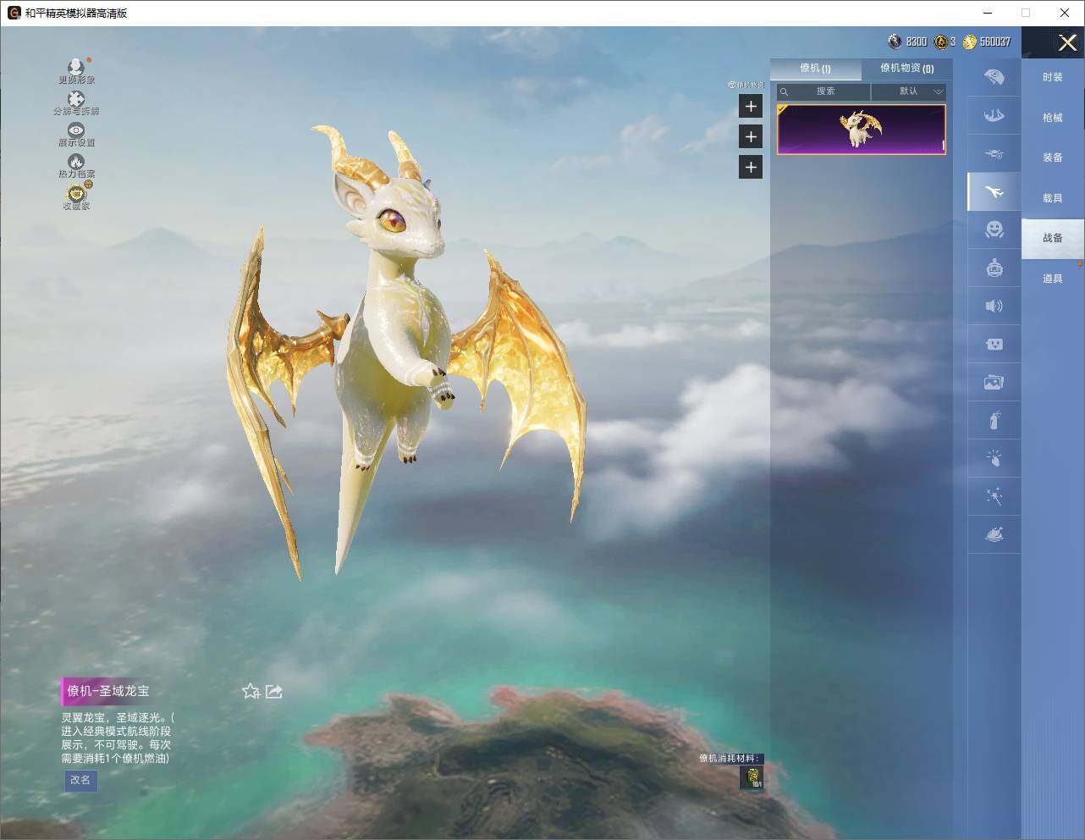This screenshot has width=1085, height=840.
Task: Open the 载具 menu
Action: tap(1053, 198)
